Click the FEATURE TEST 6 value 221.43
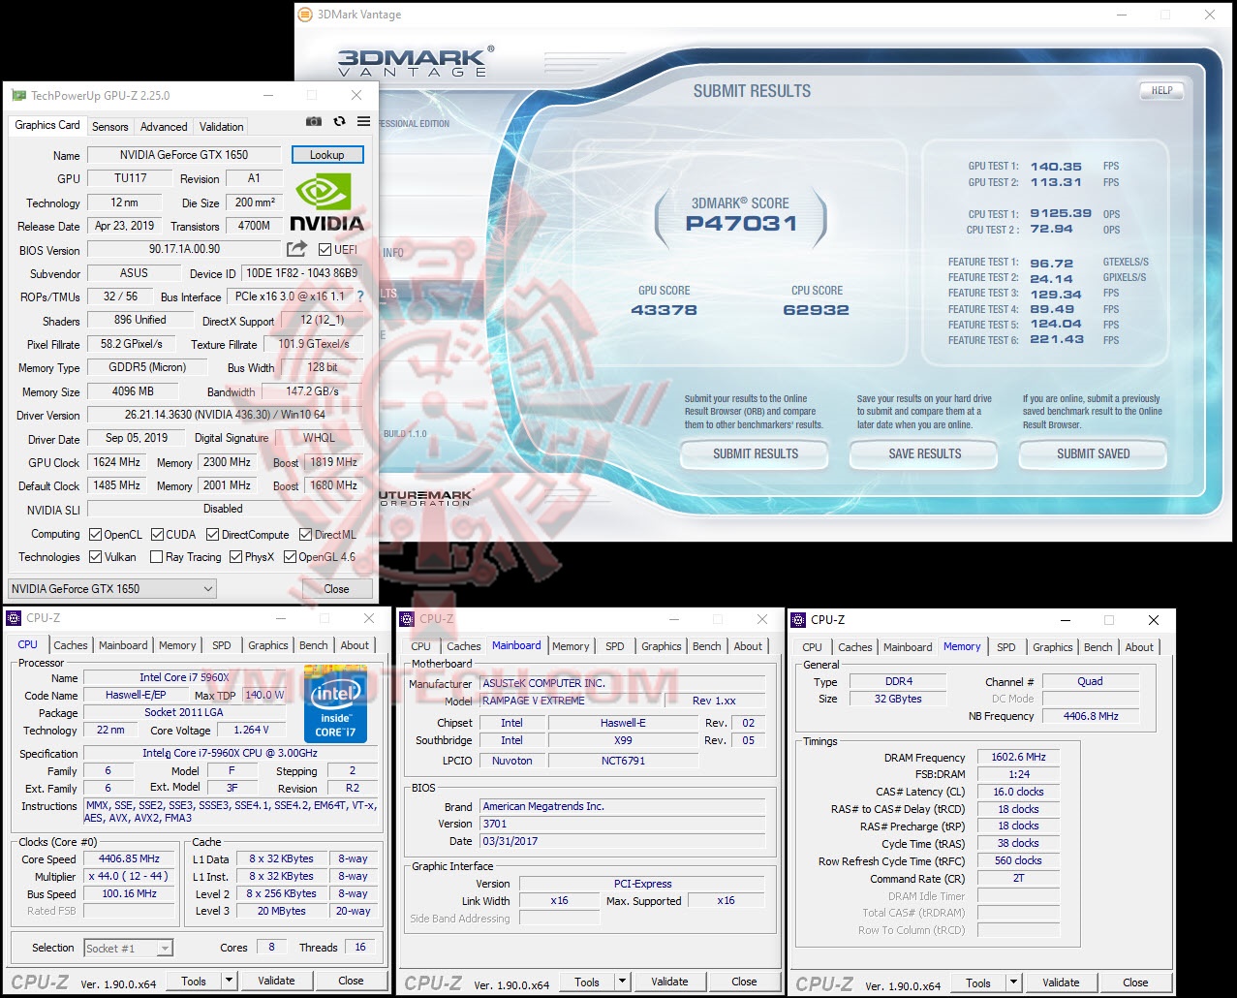The height and width of the screenshot is (998, 1237). coord(1056,340)
